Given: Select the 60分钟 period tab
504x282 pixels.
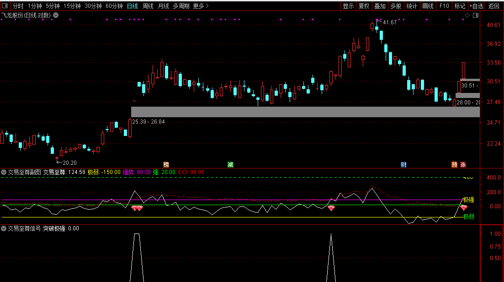Looking at the screenshot, I should coord(114,6).
